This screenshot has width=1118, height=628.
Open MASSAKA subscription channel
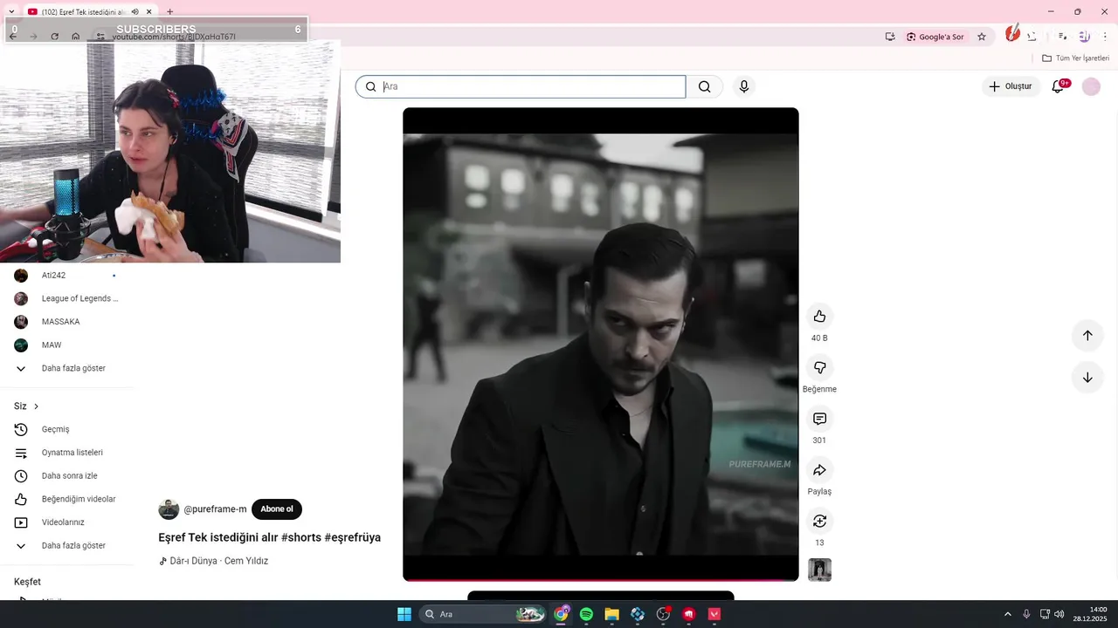click(66, 322)
